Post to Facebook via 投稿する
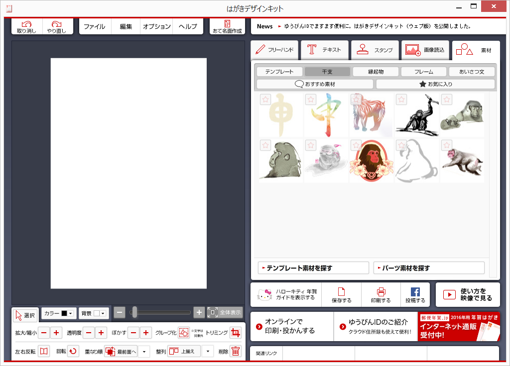 click(415, 294)
